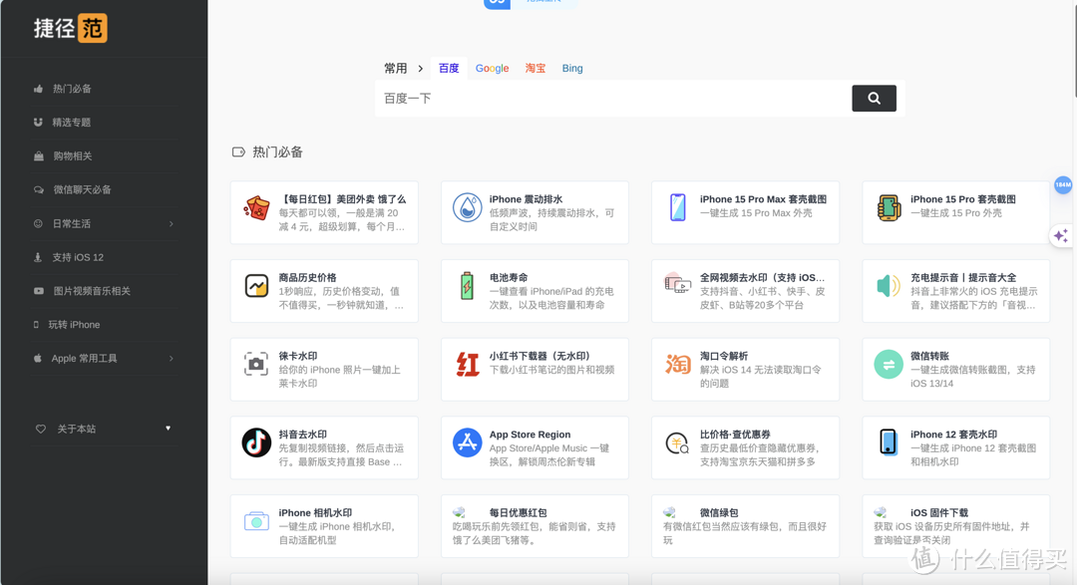Click the icon beside 精选专题
This screenshot has height=585, width=1077.
[39, 123]
